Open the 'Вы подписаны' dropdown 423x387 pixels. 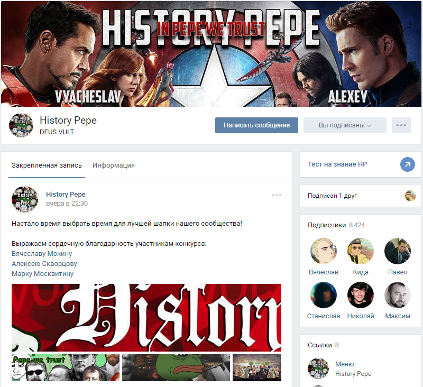[345, 125]
